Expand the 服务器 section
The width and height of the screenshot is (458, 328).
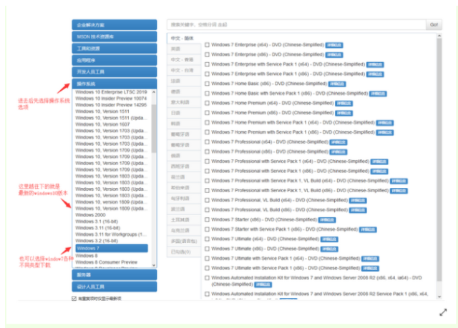click(114, 274)
